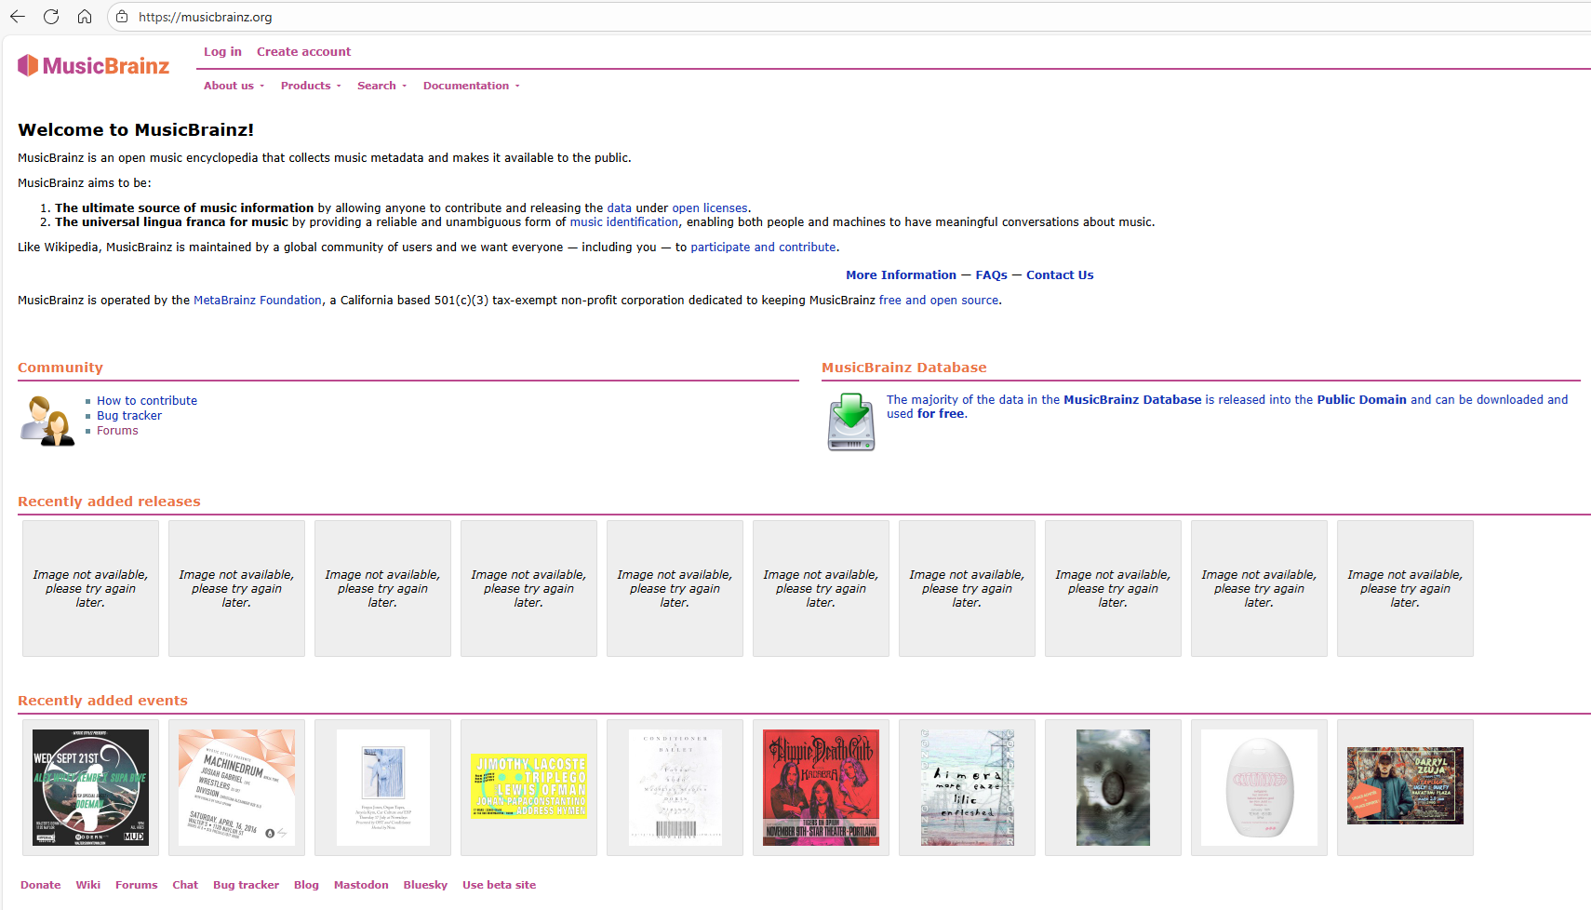The width and height of the screenshot is (1591, 910).
Task: Reload the page with the refresh icon
Action: (x=51, y=17)
